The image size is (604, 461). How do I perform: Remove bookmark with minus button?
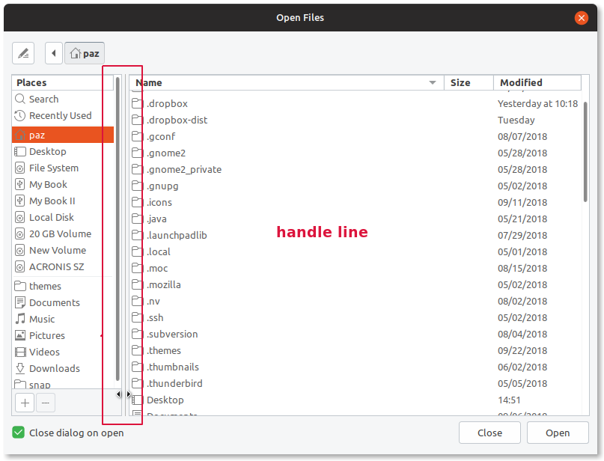point(46,403)
